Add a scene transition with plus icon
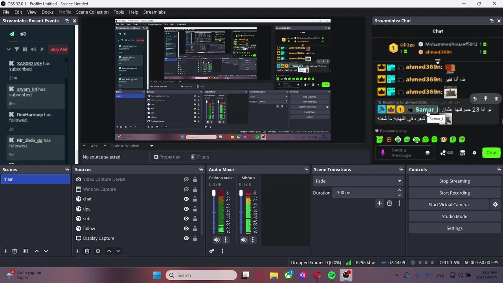The width and height of the screenshot is (503, 283). [x=379, y=203]
